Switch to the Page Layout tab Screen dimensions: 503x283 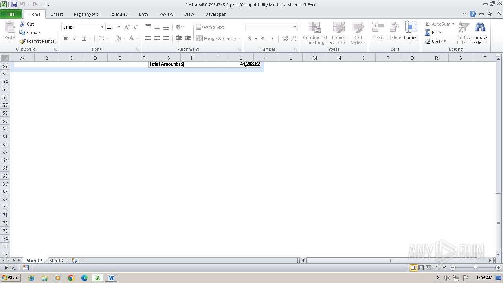(x=86, y=14)
